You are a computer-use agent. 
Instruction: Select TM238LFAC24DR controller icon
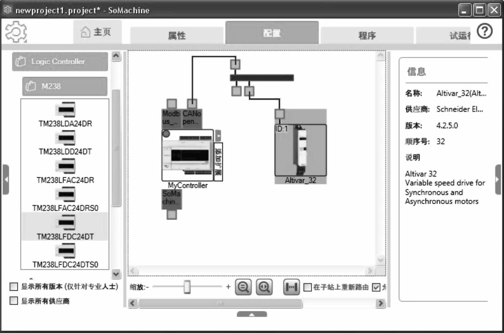pos(65,166)
